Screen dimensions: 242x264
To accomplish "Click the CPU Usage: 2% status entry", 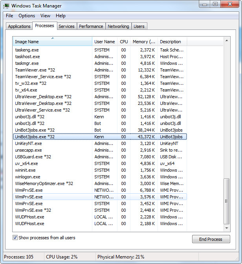I will (x=62, y=257).
